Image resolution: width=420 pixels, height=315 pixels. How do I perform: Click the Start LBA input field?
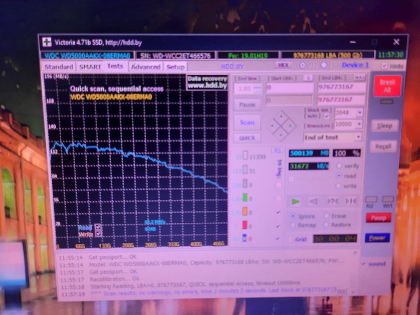(289, 88)
